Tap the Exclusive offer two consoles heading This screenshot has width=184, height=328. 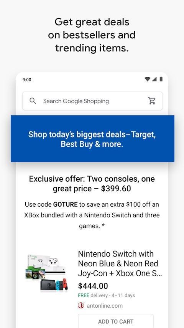[92, 184]
